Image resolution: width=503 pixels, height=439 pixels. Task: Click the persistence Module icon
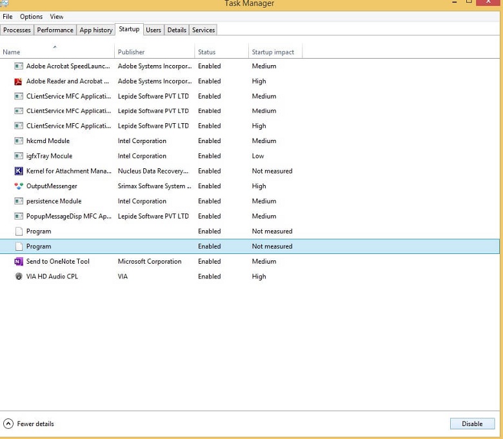(19, 201)
